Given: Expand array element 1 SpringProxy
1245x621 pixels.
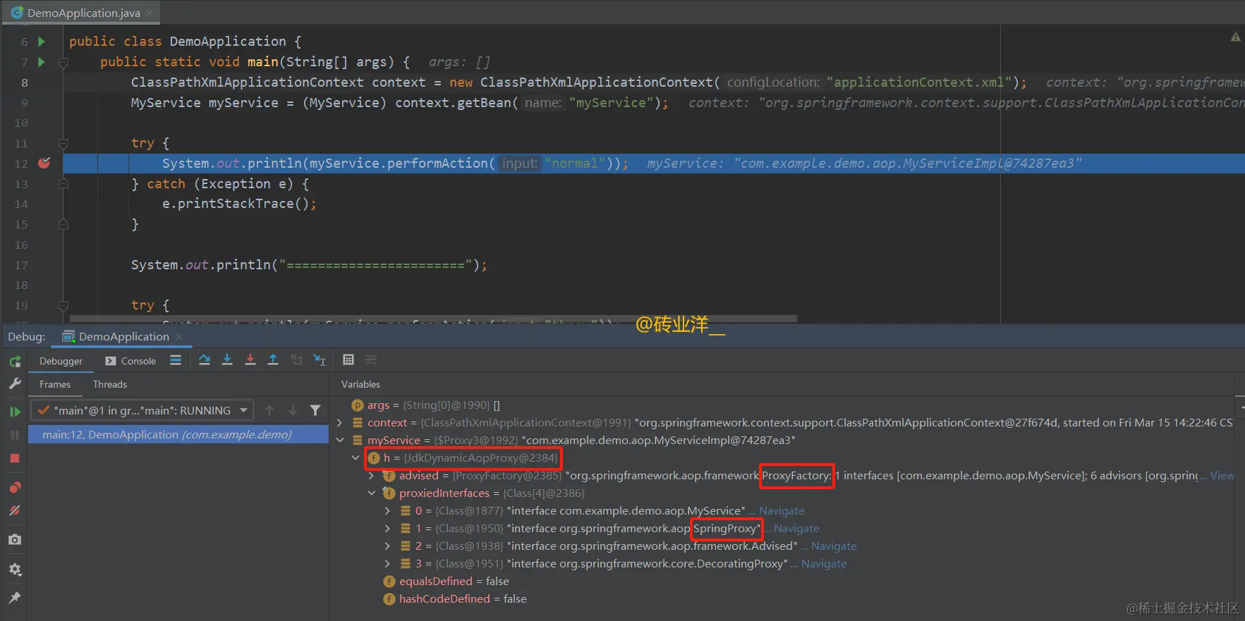Looking at the screenshot, I should coord(387,529).
